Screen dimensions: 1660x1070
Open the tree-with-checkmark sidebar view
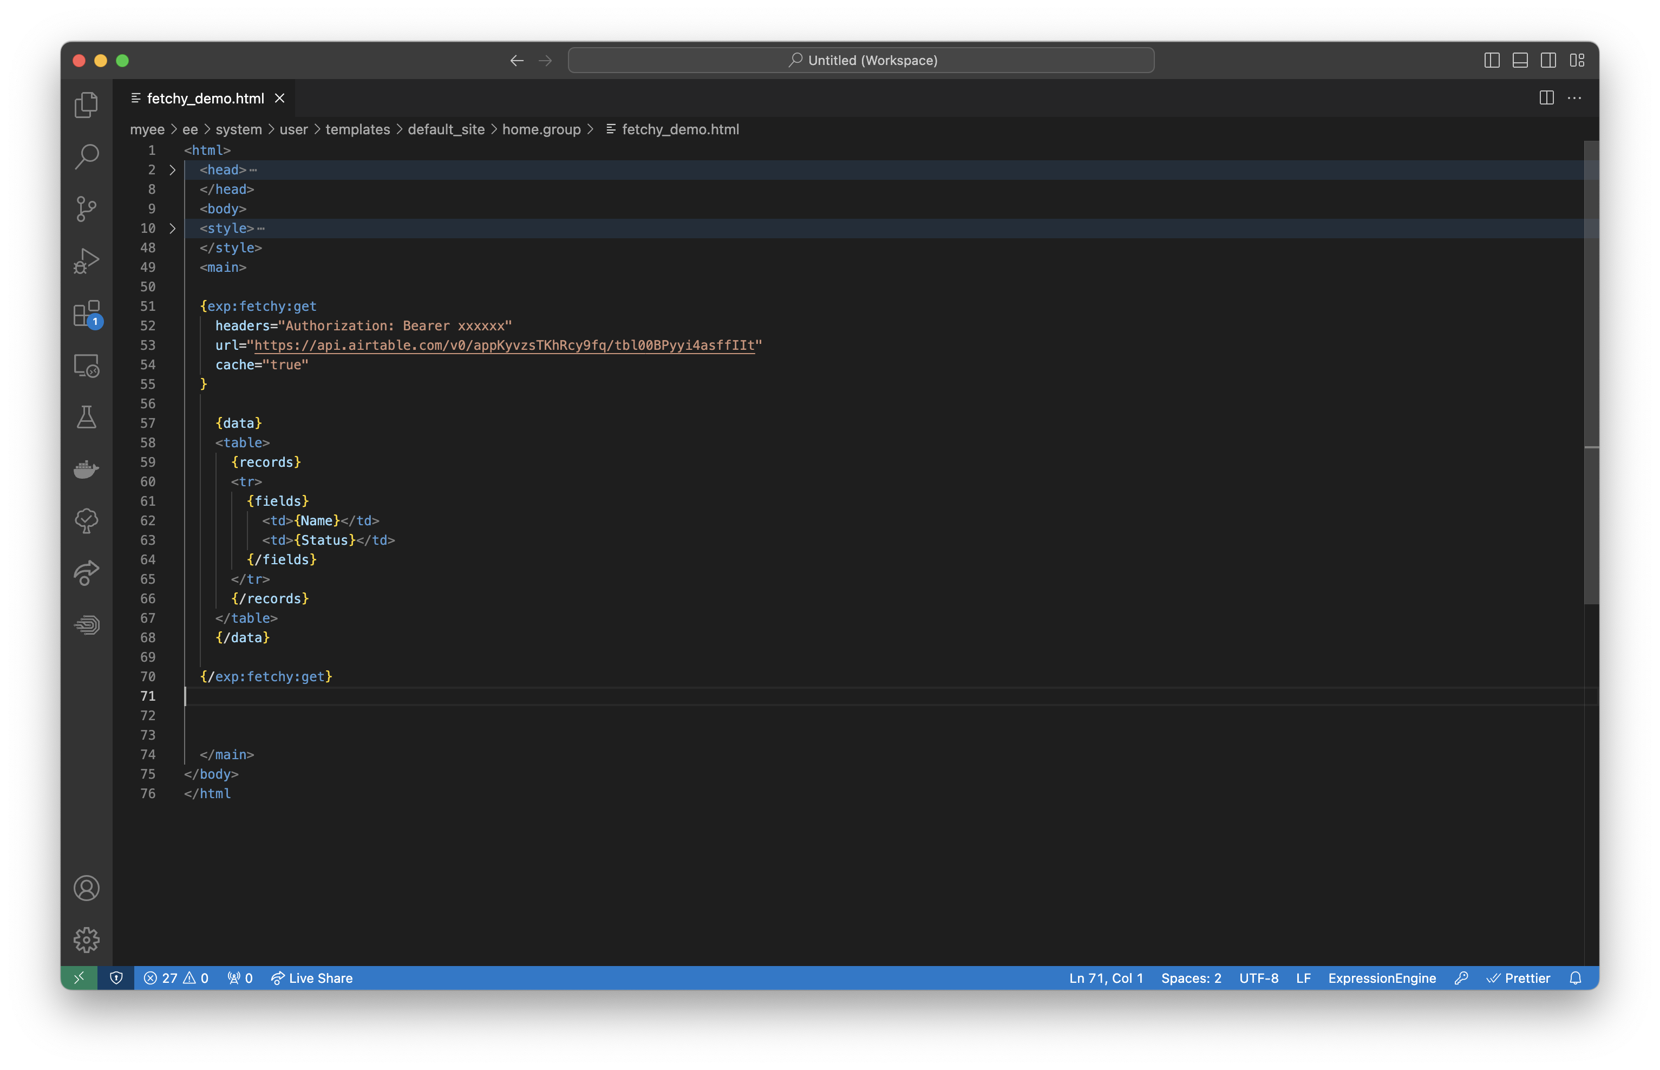[86, 521]
